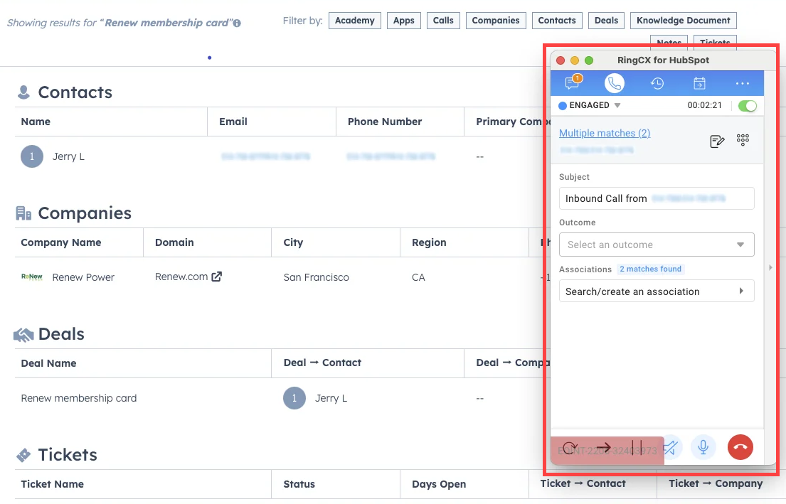786x504 pixels.
Task: Click the Days Open column header
Action: point(439,484)
